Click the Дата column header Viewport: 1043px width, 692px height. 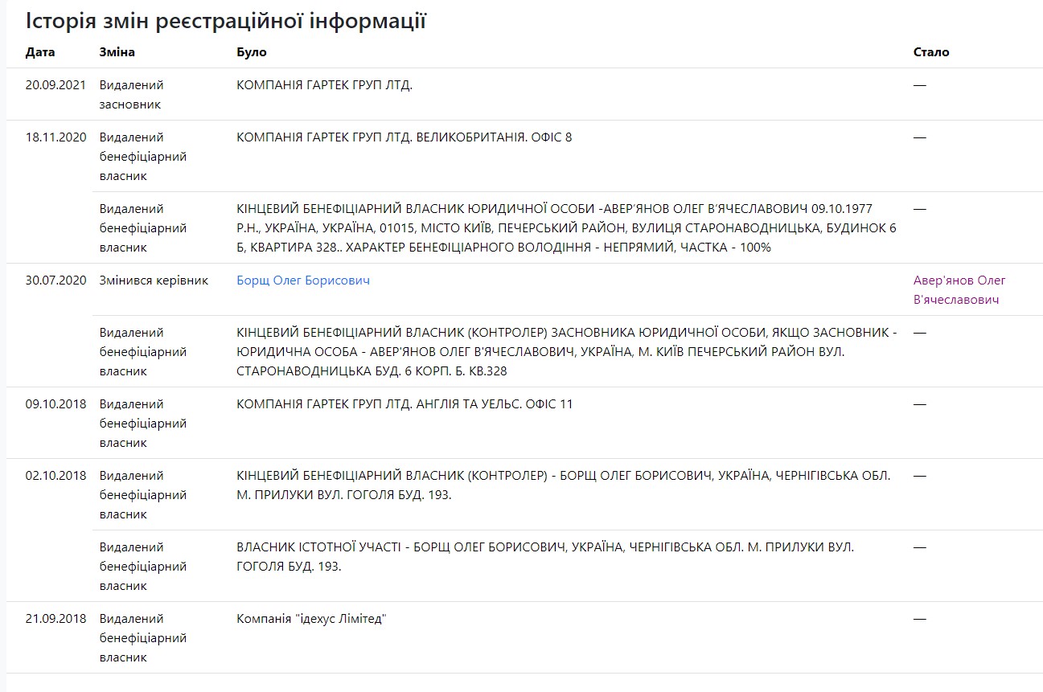40,52
